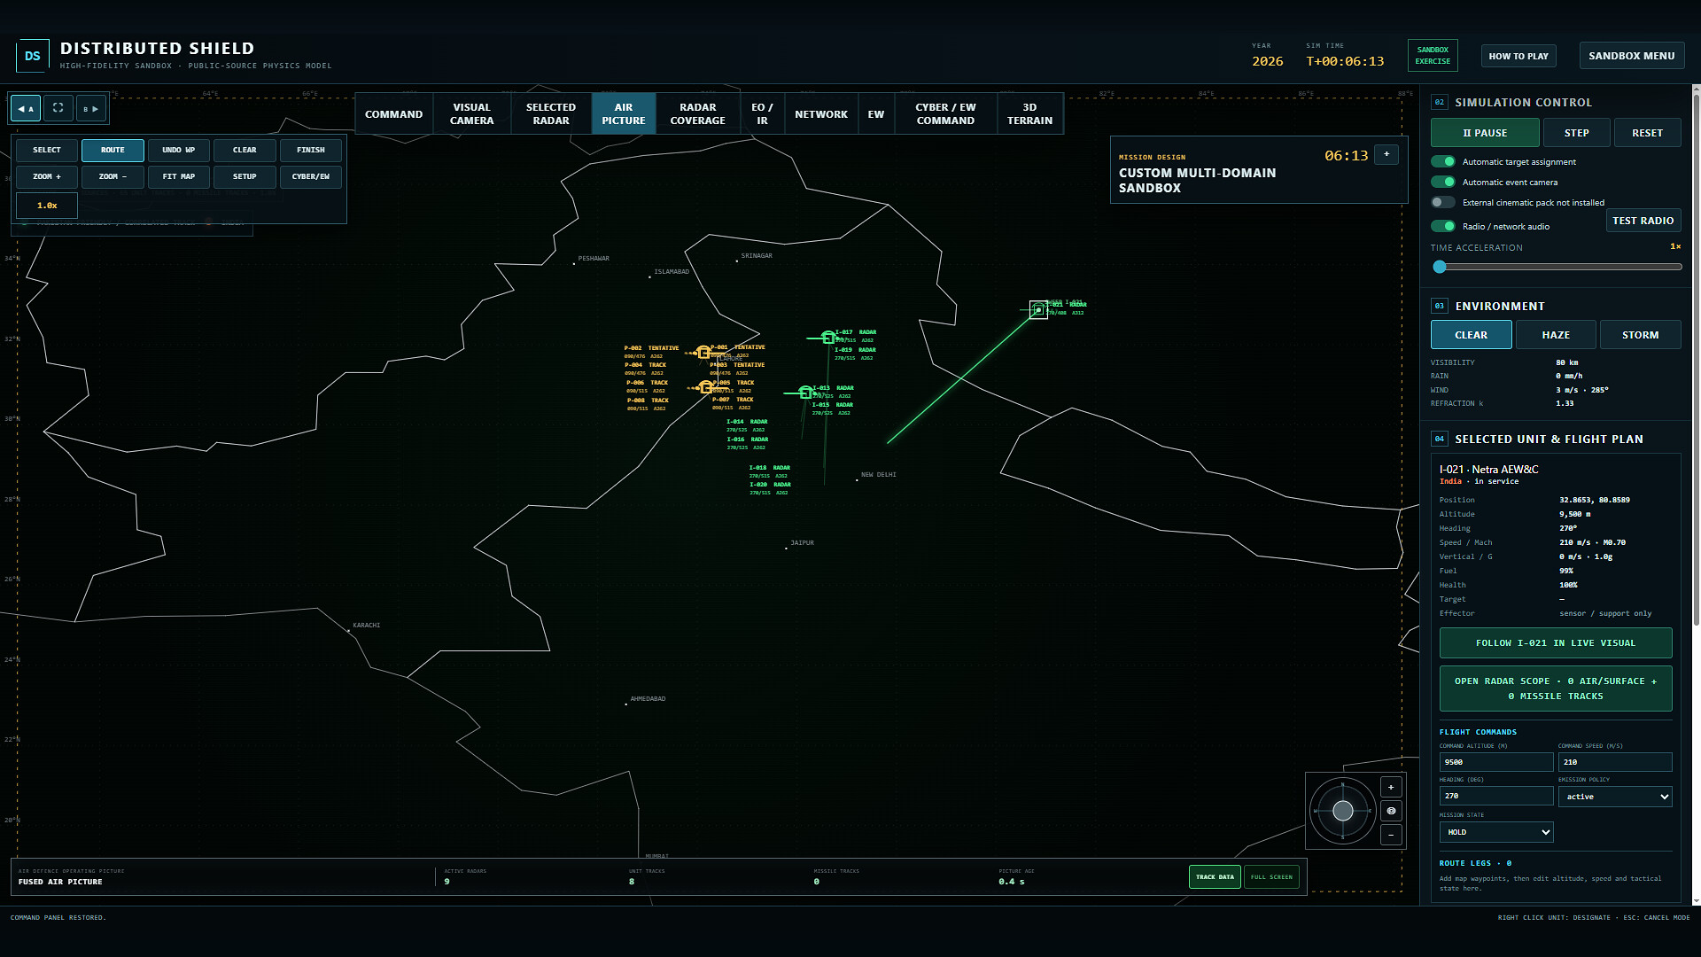
Task: Open the Network tab
Action: tap(821, 113)
